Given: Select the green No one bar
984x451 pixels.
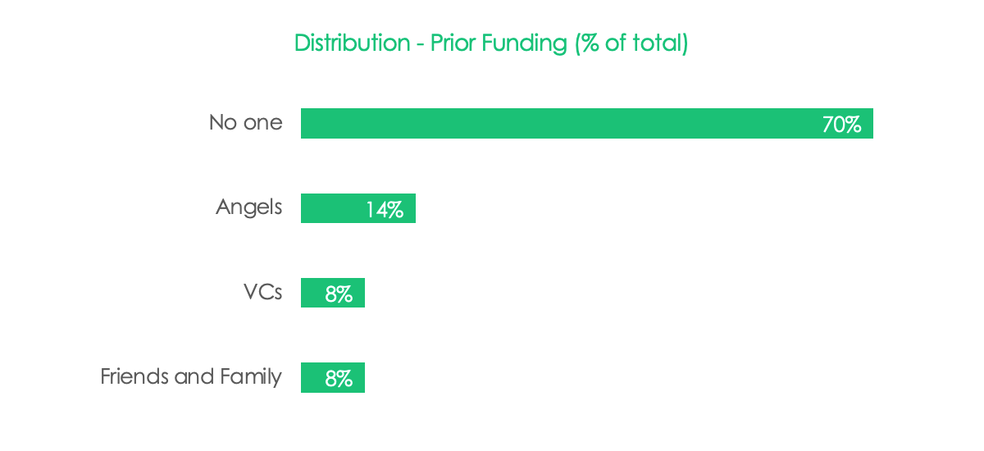Looking at the screenshot, I should [x=587, y=124].
